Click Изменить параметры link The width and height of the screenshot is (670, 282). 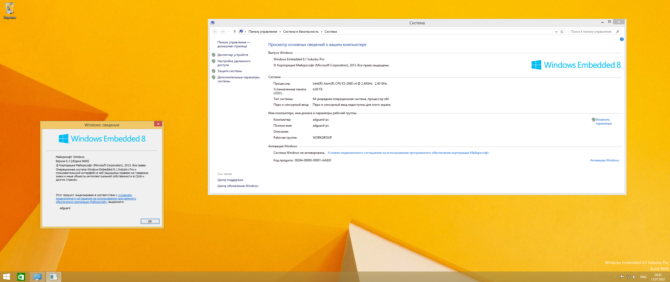tap(604, 121)
